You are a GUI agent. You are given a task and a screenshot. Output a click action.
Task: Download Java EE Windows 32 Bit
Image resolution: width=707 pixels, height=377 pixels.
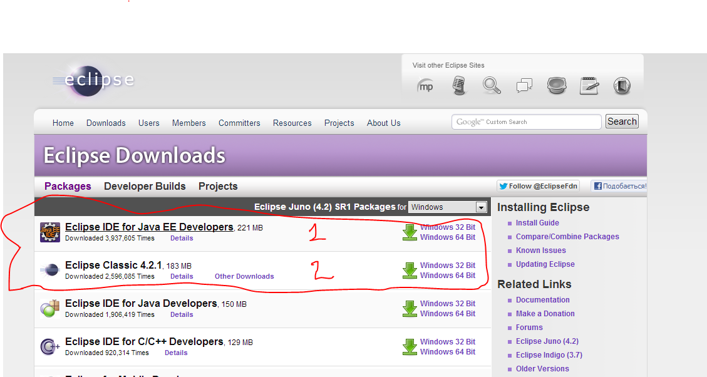click(x=448, y=227)
